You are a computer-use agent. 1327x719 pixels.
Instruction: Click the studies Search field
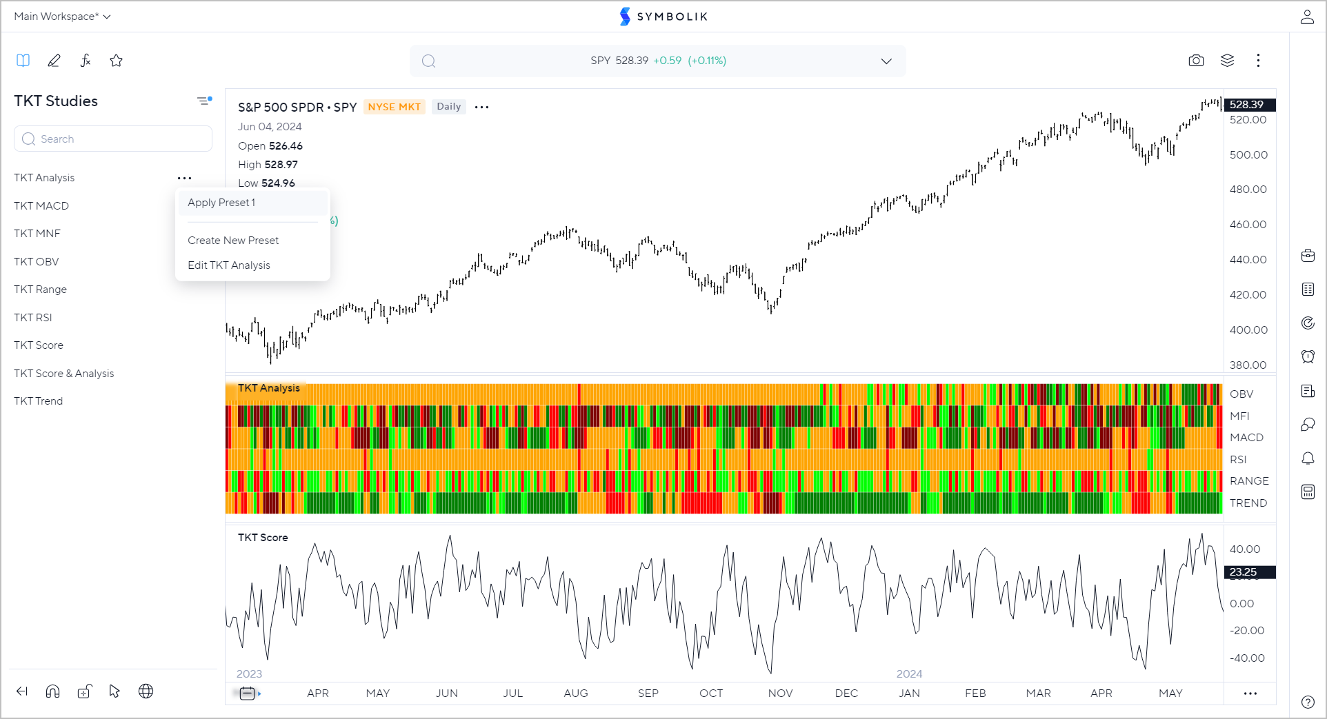[113, 139]
